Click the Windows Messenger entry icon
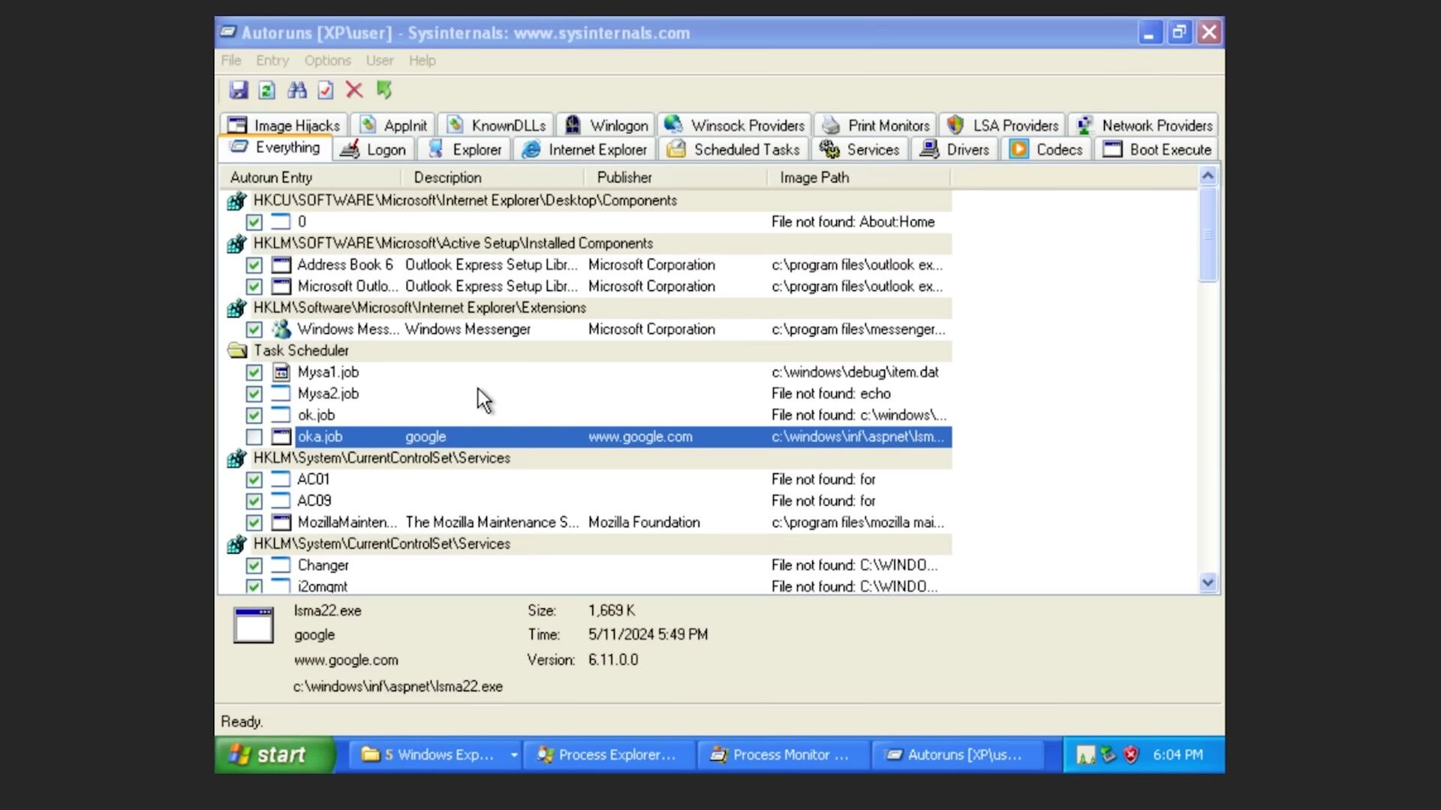The image size is (1441, 810). tap(281, 329)
